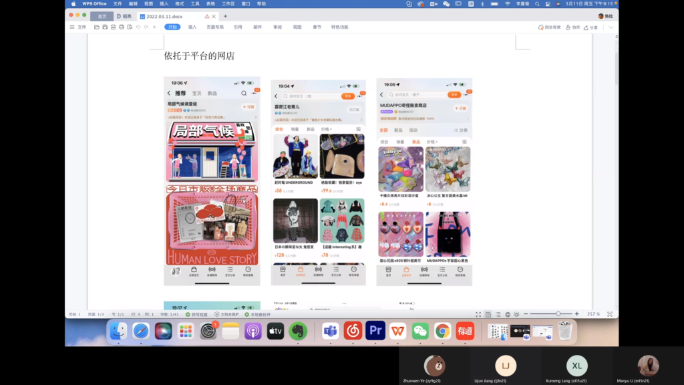Open the 插入 ribbon tab
Screen dimensions: 684x385
click(x=192, y=27)
